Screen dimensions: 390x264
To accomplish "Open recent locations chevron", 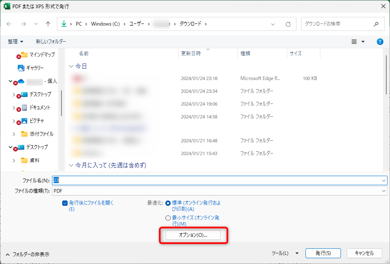I will pyautogui.click(x=36, y=24).
